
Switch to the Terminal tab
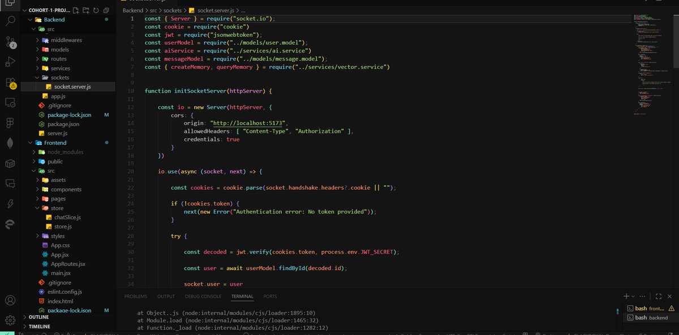pos(242,296)
